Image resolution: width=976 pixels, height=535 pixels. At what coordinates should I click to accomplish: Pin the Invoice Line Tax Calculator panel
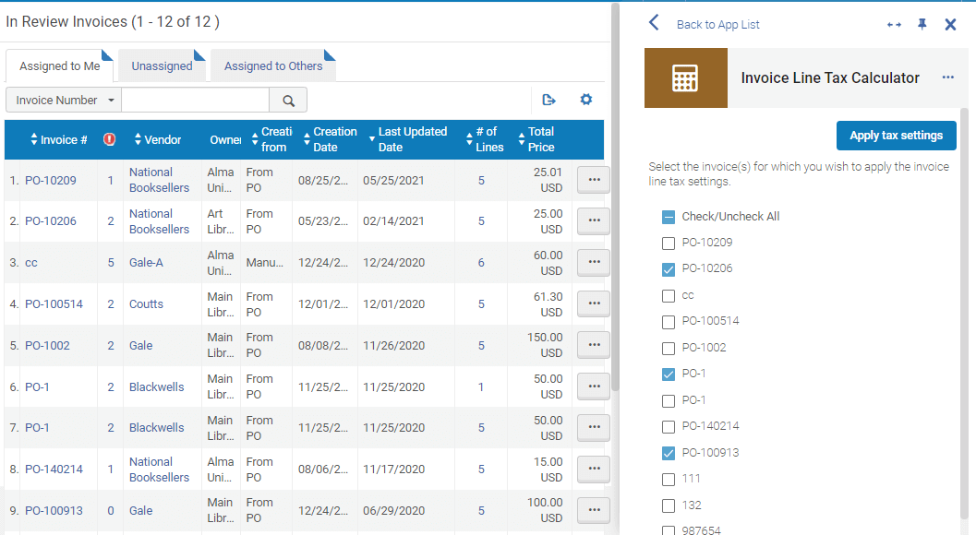pyautogui.click(x=922, y=24)
